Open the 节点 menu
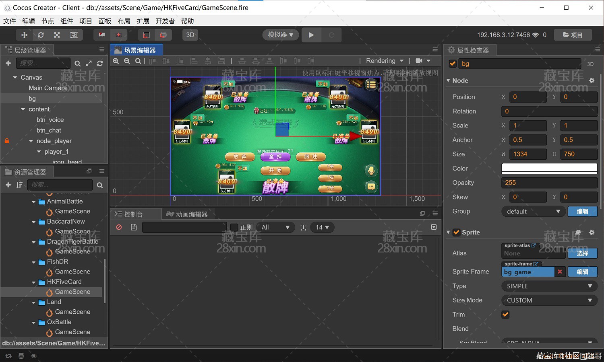 tap(48, 21)
